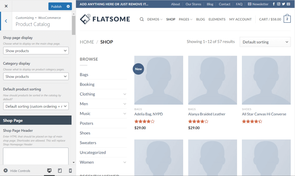Click the Publish button
This screenshot has width=295, height=176.
[57, 6]
